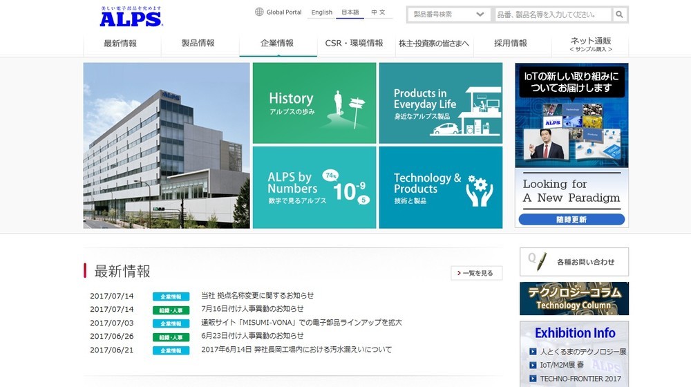Click arrow icon beside IoT/M2M展 春
691x387 pixels.
coord(533,365)
